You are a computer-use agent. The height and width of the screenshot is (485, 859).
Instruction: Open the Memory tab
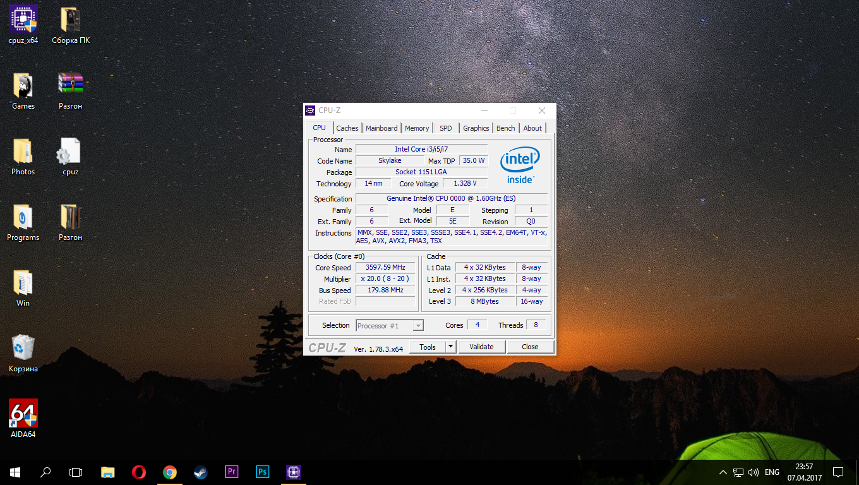[417, 128]
